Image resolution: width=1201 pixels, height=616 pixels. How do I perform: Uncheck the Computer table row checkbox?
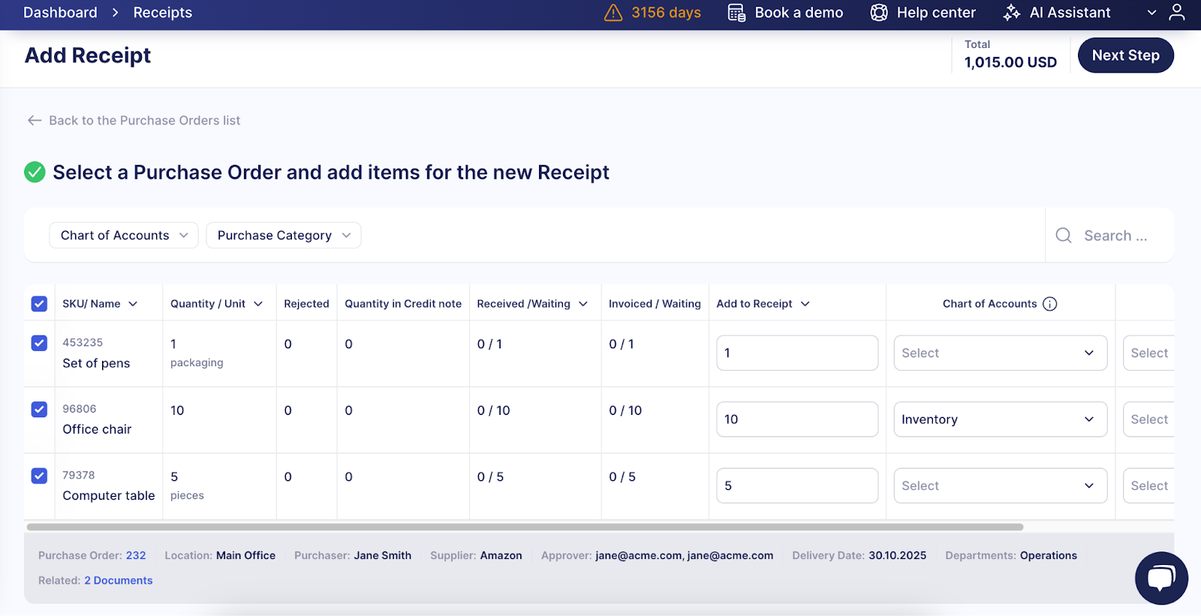[39, 476]
